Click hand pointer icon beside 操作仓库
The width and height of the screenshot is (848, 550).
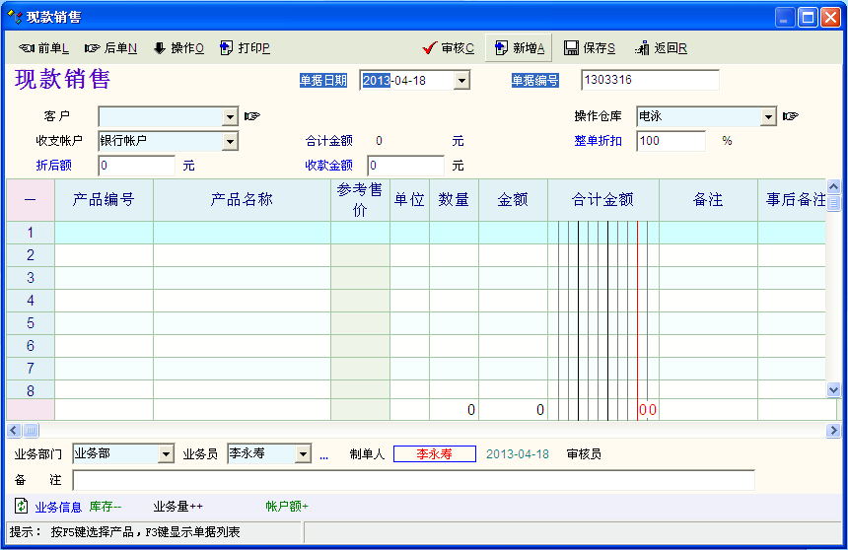790,117
